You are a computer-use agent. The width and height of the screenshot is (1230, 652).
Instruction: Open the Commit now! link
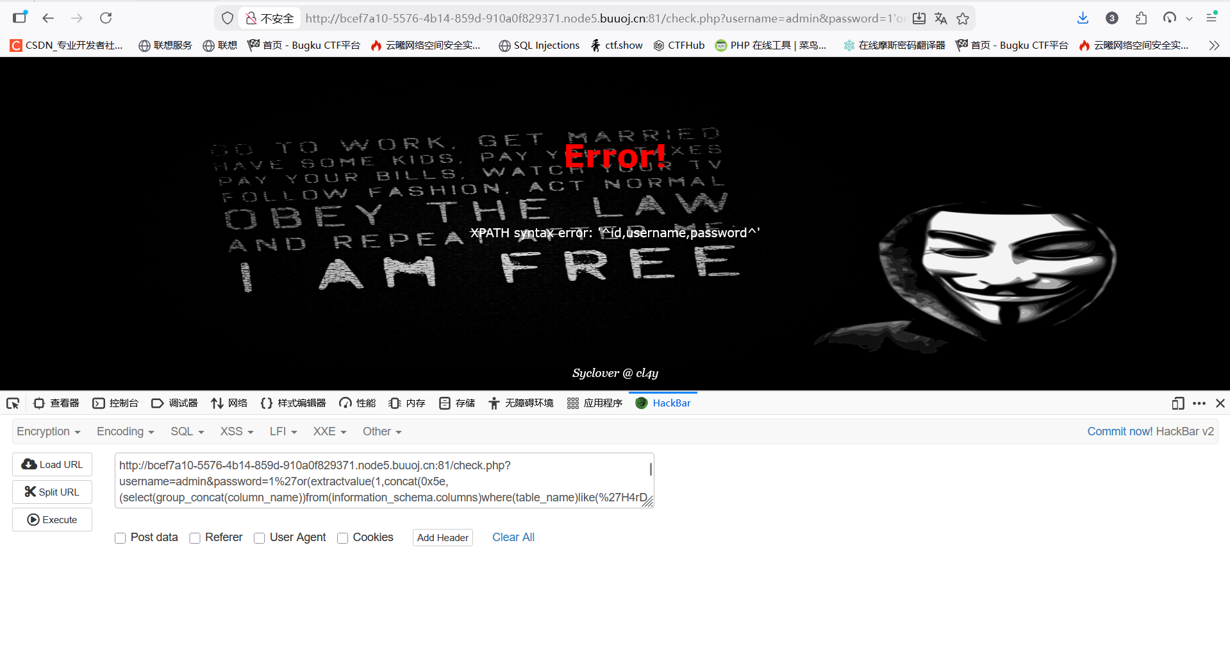click(1120, 431)
